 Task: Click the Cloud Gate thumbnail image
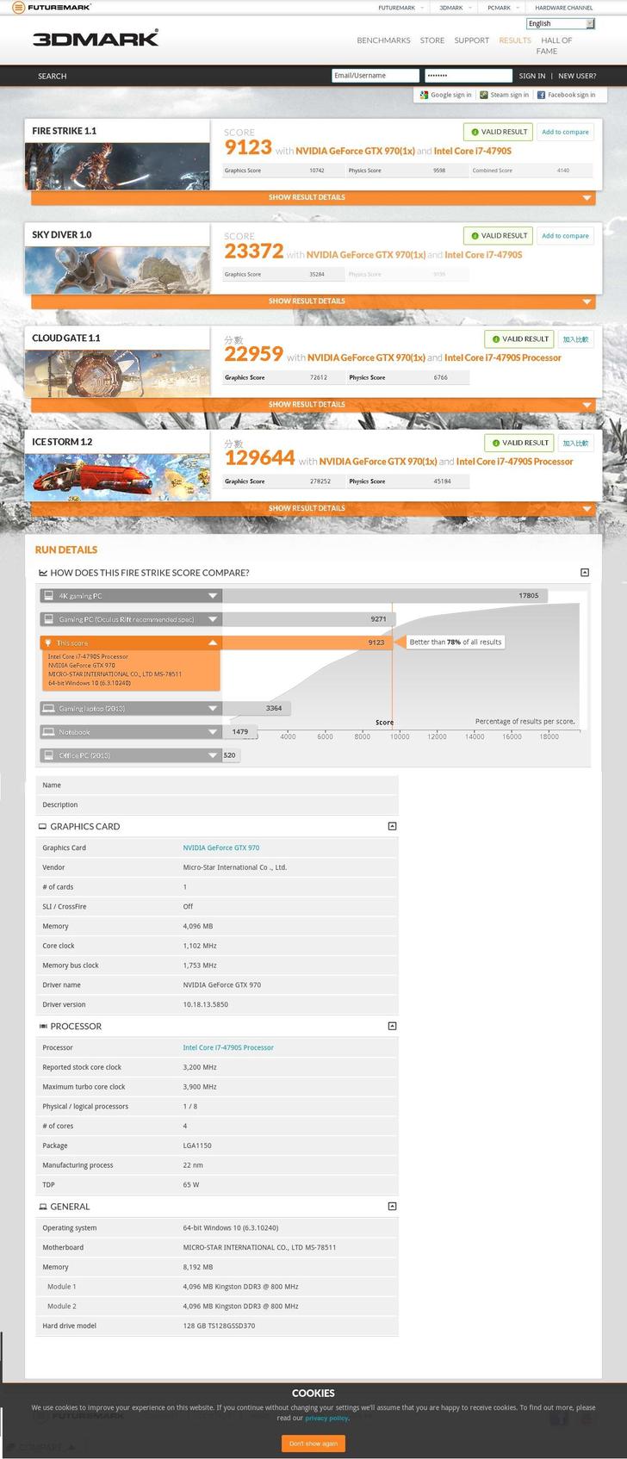[117, 373]
